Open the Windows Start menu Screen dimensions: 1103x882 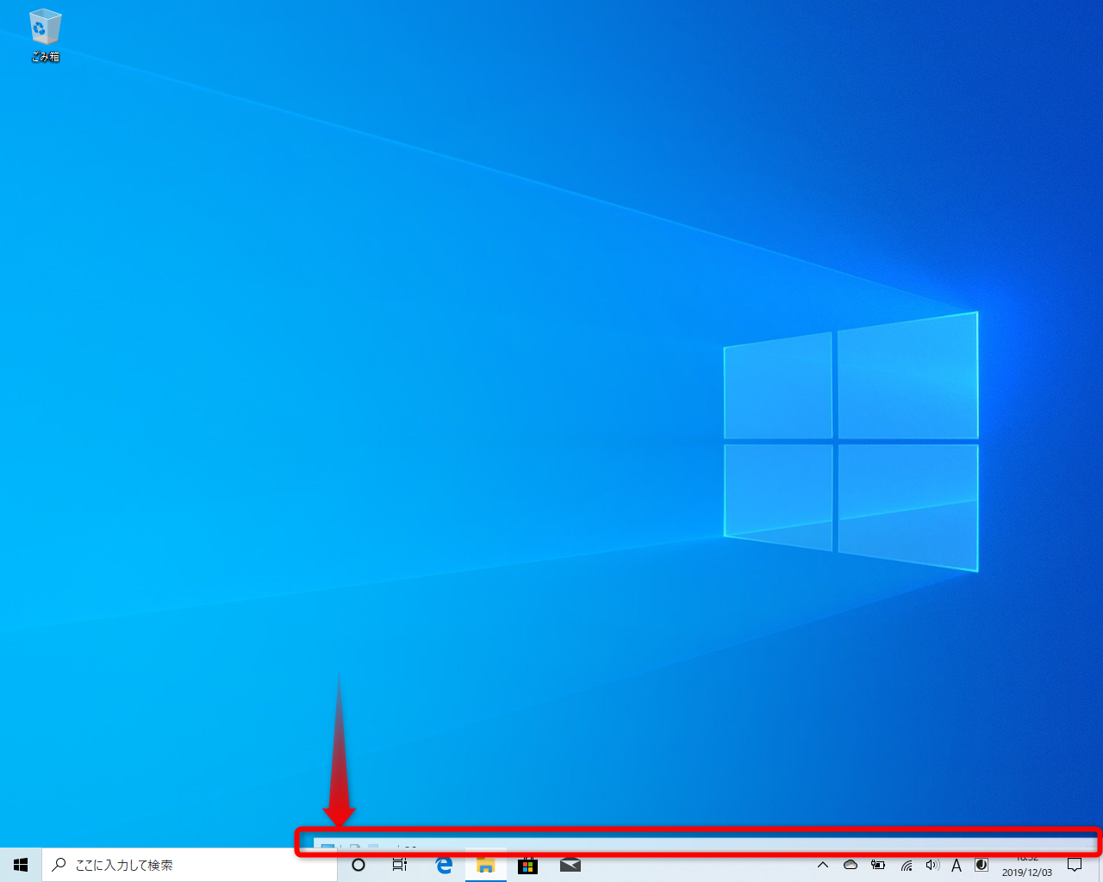click(x=21, y=865)
